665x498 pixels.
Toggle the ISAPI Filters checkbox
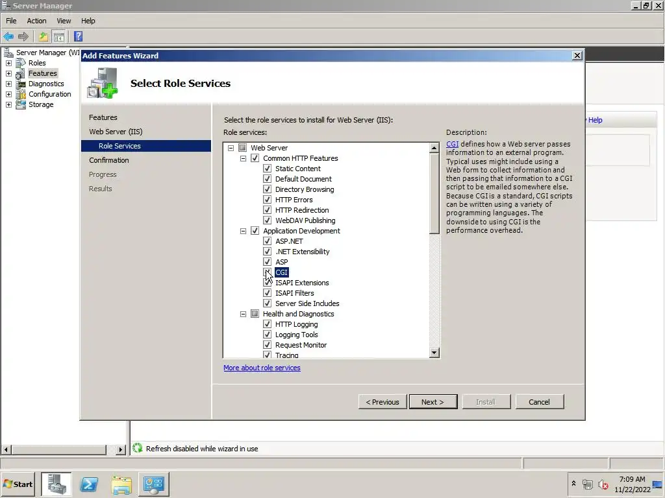click(x=267, y=293)
